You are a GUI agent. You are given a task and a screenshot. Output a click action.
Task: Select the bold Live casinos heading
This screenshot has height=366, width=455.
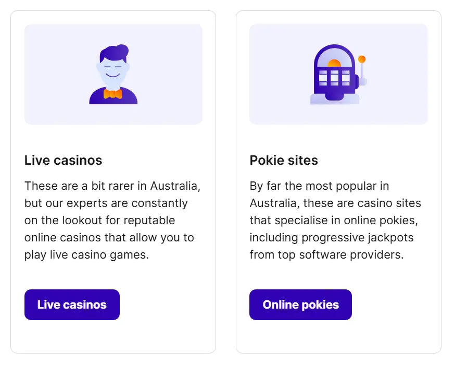tap(63, 160)
